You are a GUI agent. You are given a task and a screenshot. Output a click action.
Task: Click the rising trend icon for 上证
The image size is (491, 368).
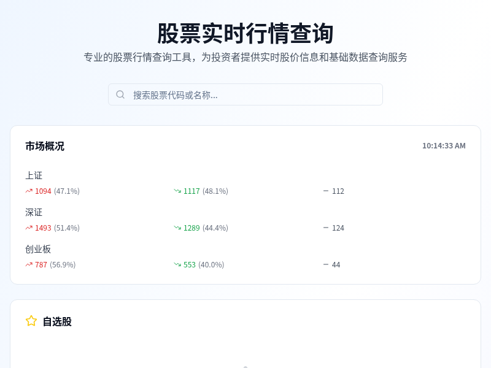[29, 191]
